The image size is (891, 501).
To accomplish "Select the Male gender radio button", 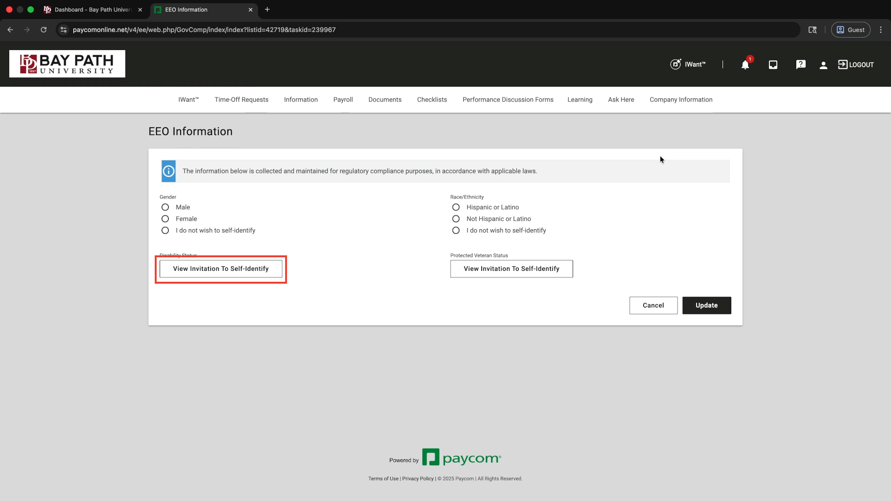I will point(165,207).
